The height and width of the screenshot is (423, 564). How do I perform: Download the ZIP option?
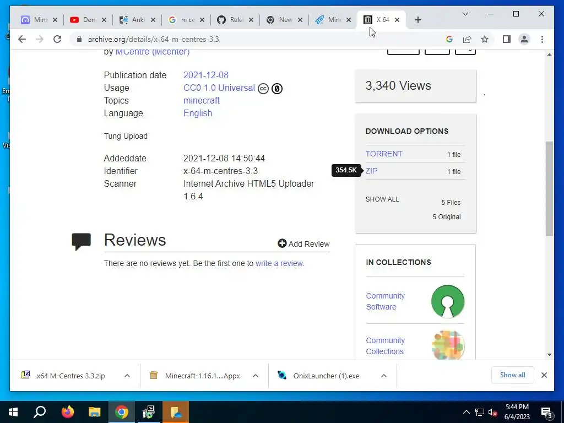coord(372,171)
